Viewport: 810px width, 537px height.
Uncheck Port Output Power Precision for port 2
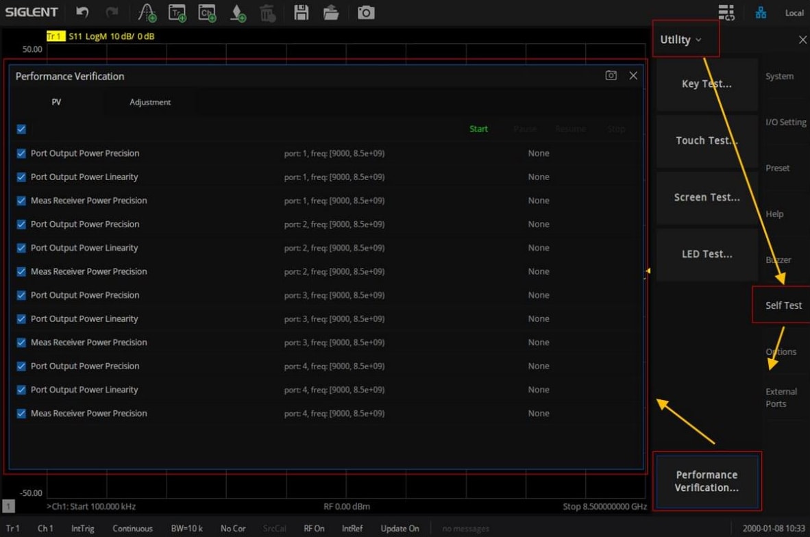point(21,224)
